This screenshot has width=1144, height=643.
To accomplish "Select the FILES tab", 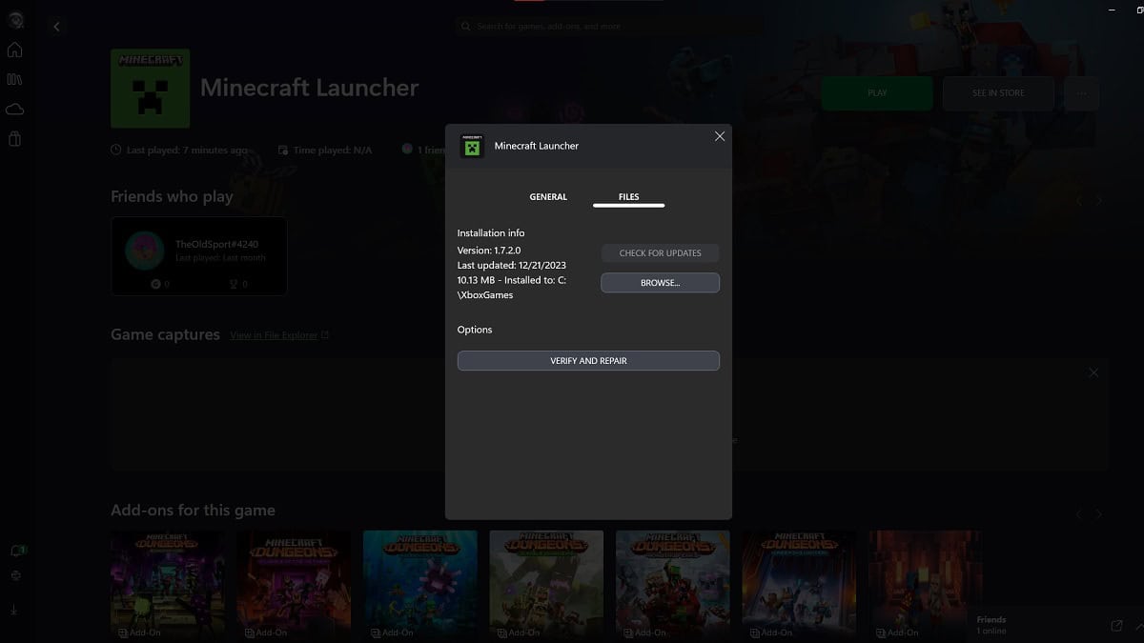I will click(627, 196).
